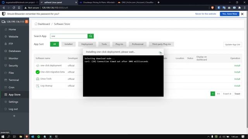Open the Files manager
Screen dimensions: 248x139
(x=11, y=73)
